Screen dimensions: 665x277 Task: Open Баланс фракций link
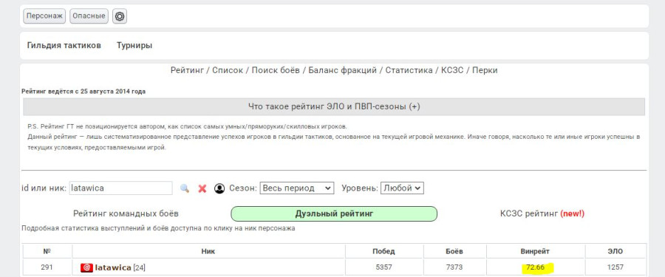(343, 70)
